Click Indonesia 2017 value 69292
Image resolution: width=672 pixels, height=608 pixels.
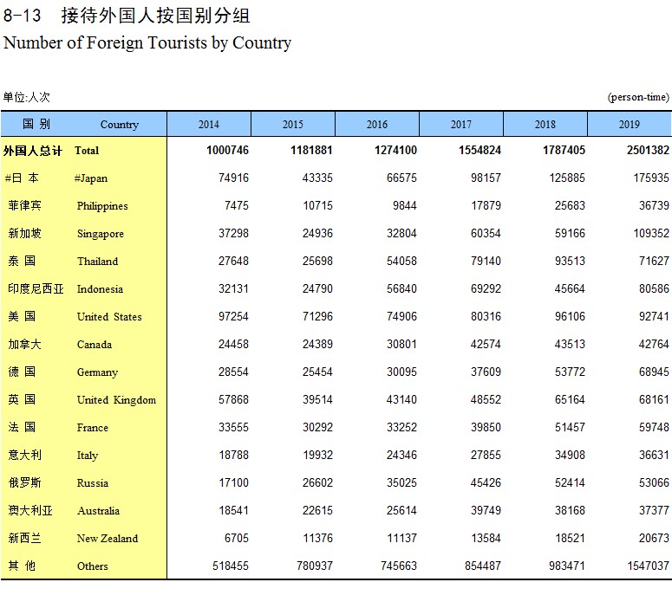(x=486, y=288)
